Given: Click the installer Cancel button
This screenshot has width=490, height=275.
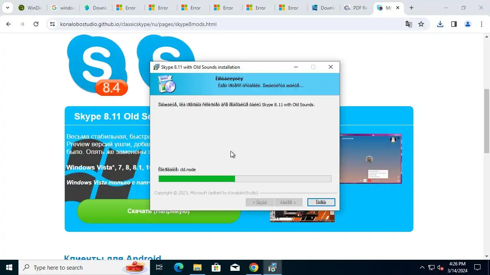Looking at the screenshot, I should point(321,202).
